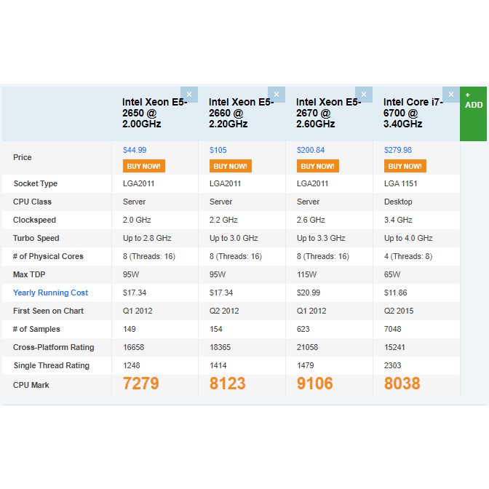Remove Intel Xeon E5-2650 column with X
Screen dimensions: 489x489
pos(189,95)
